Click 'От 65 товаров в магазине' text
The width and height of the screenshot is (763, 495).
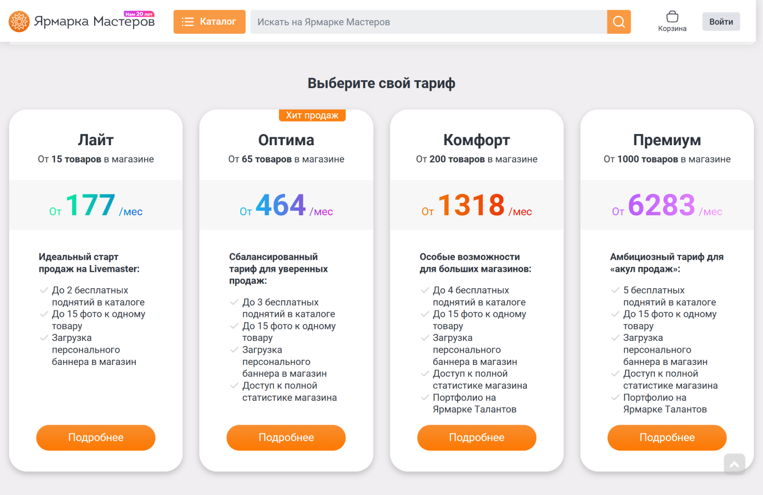(x=286, y=159)
